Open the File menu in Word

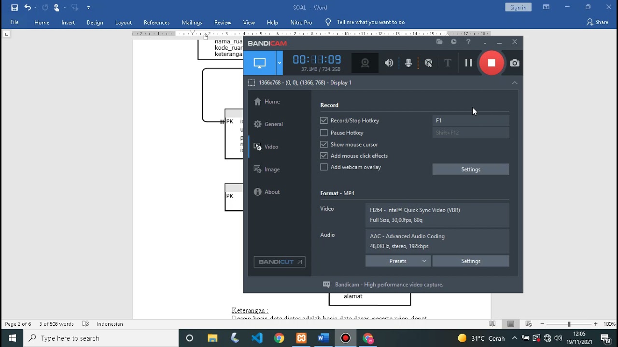point(14,22)
